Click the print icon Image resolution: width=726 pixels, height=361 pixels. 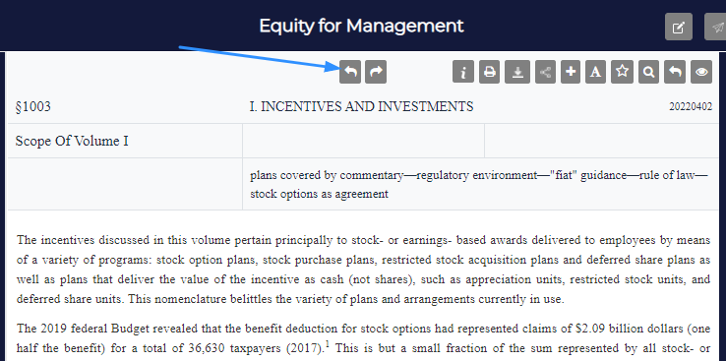489,72
